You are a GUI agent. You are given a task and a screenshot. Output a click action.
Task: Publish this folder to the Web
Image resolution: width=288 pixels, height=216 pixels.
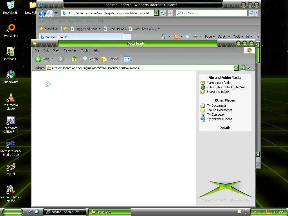(226, 87)
